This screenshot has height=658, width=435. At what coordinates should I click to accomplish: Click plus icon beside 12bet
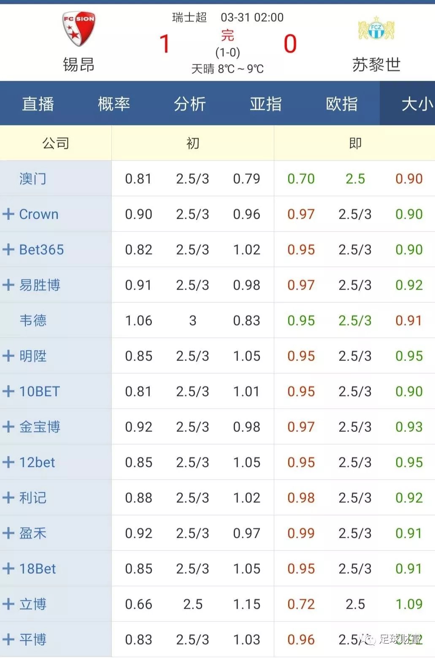8,462
